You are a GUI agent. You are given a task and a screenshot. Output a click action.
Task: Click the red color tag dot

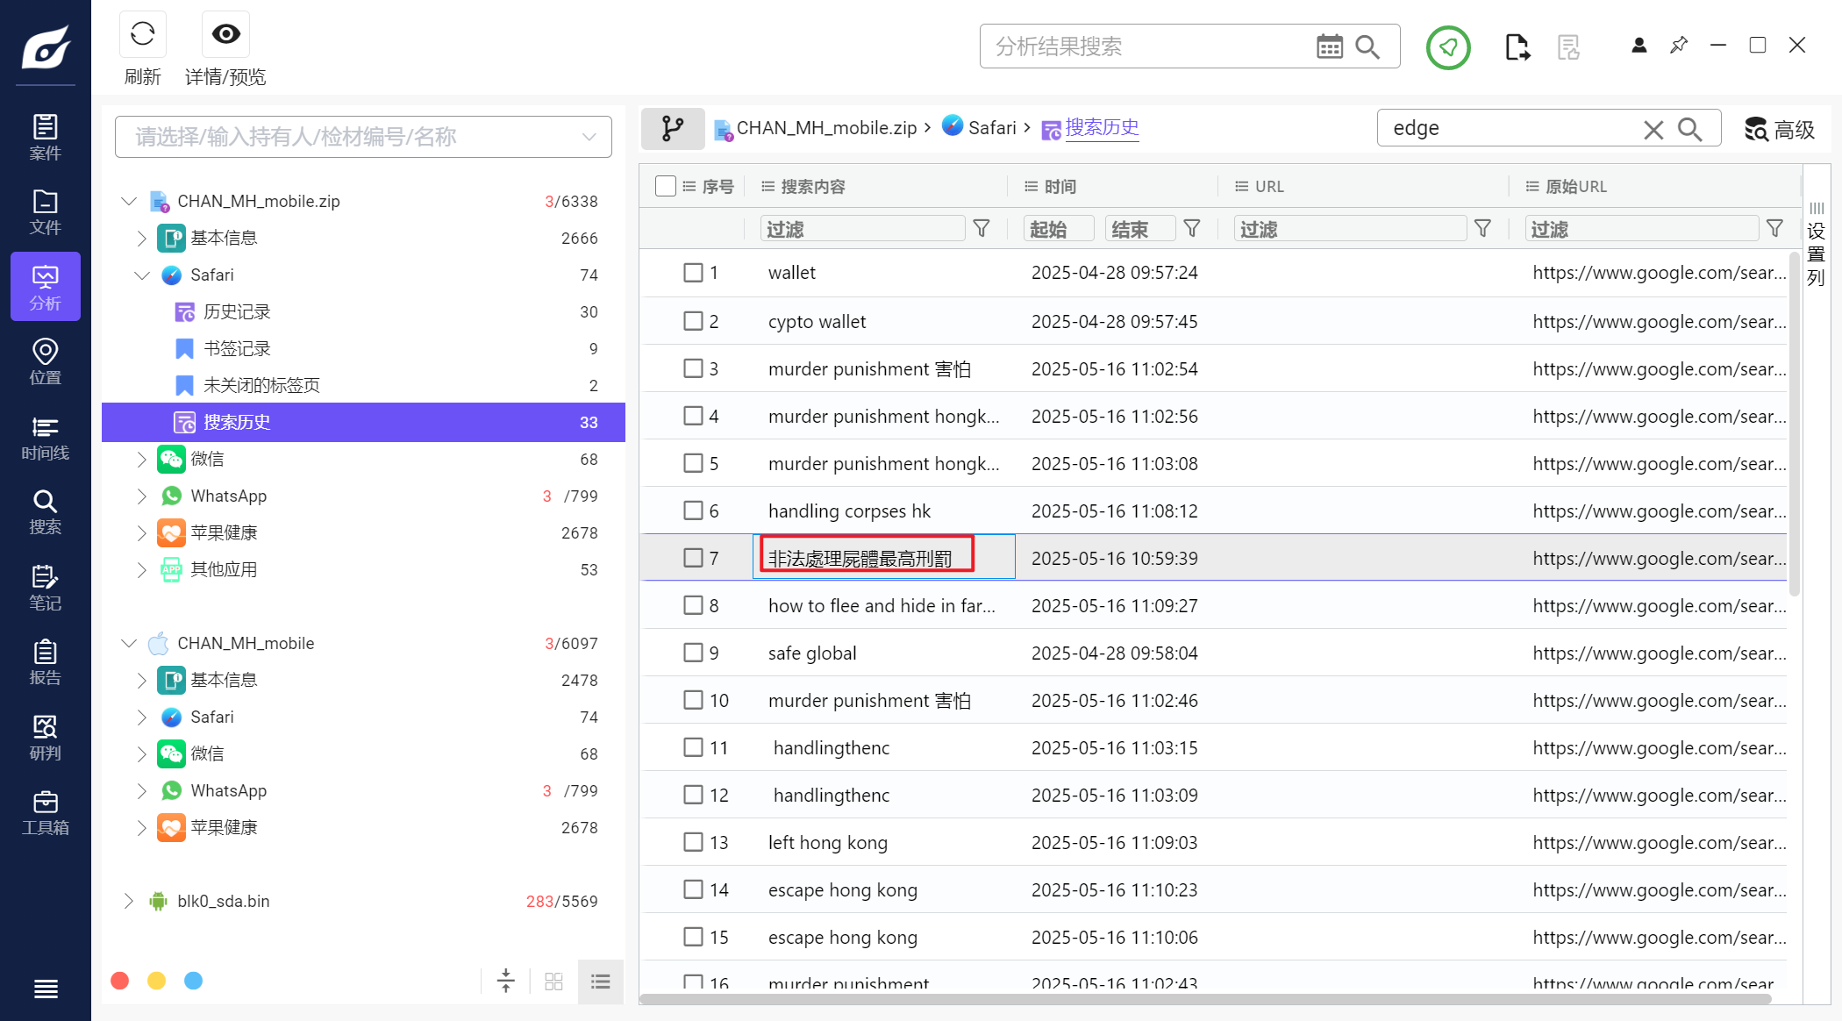point(120,981)
